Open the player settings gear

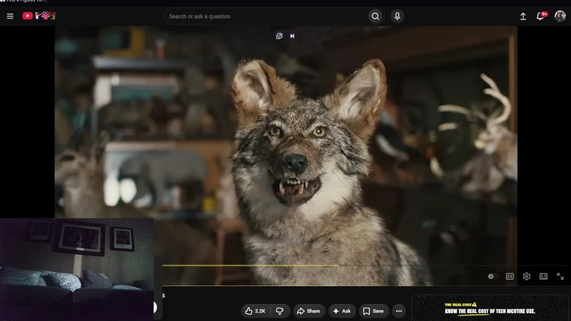[527, 276]
